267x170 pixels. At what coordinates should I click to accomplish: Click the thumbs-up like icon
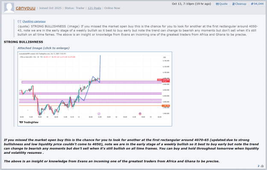point(262,166)
